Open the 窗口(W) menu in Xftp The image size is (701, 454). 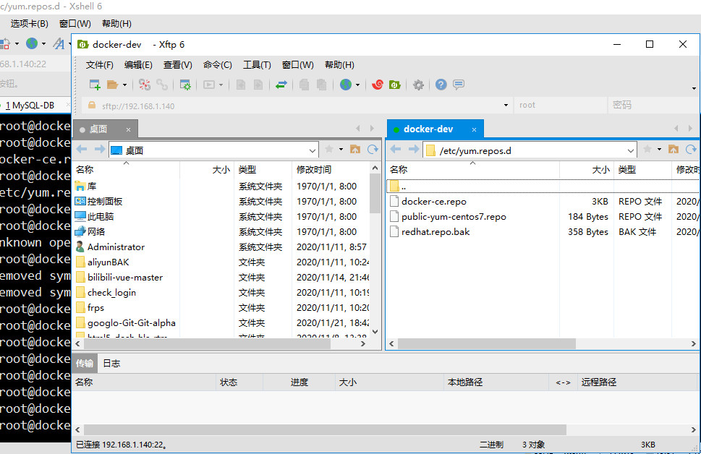pos(298,65)
